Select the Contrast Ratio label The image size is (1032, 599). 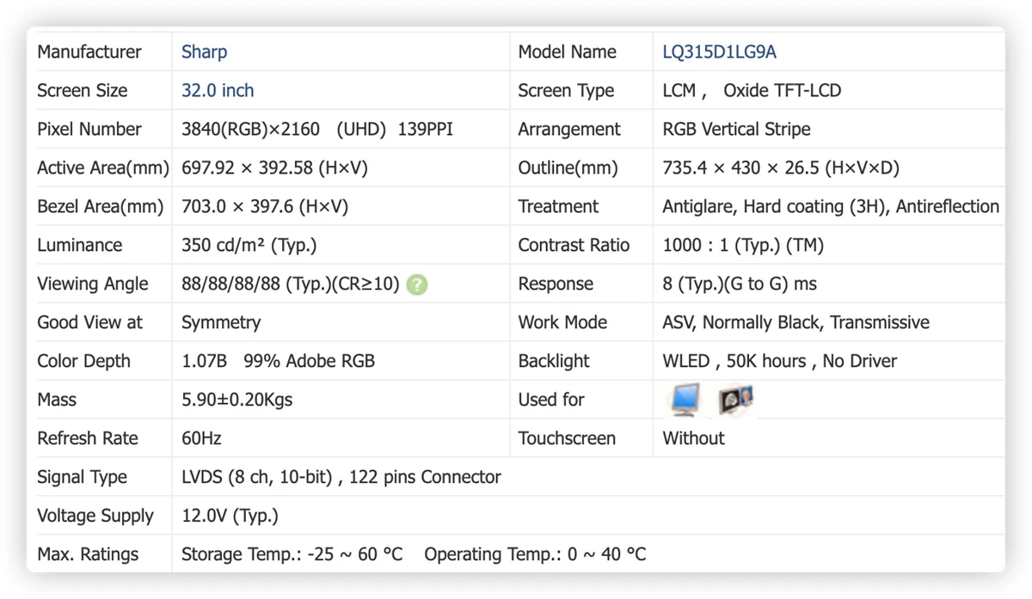574,245
